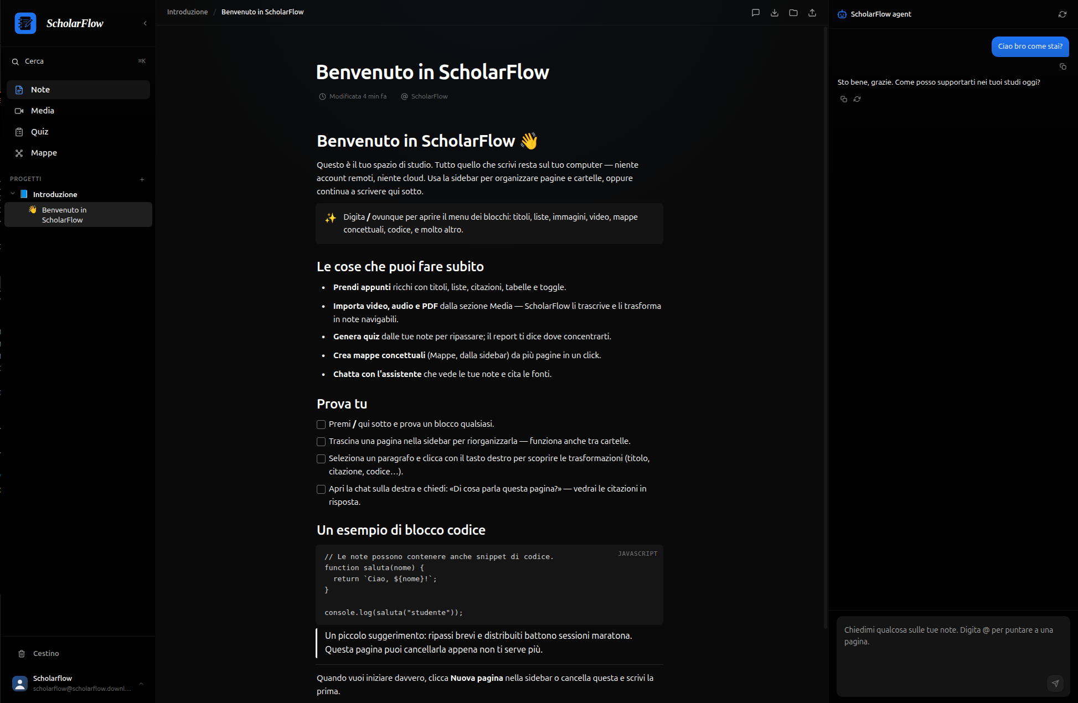Check the 'Trascina una pagina nella sidebar' checkbox
The width and height of the screenshot is (1078, 703).
pos(321,442)
